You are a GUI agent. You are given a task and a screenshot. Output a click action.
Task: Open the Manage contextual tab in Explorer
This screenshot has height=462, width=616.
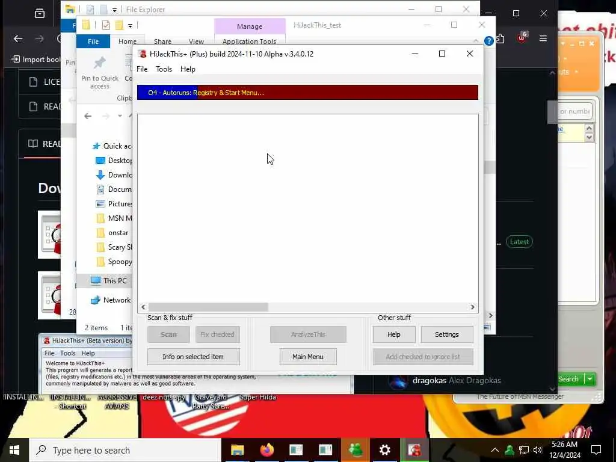click(250, 26)
